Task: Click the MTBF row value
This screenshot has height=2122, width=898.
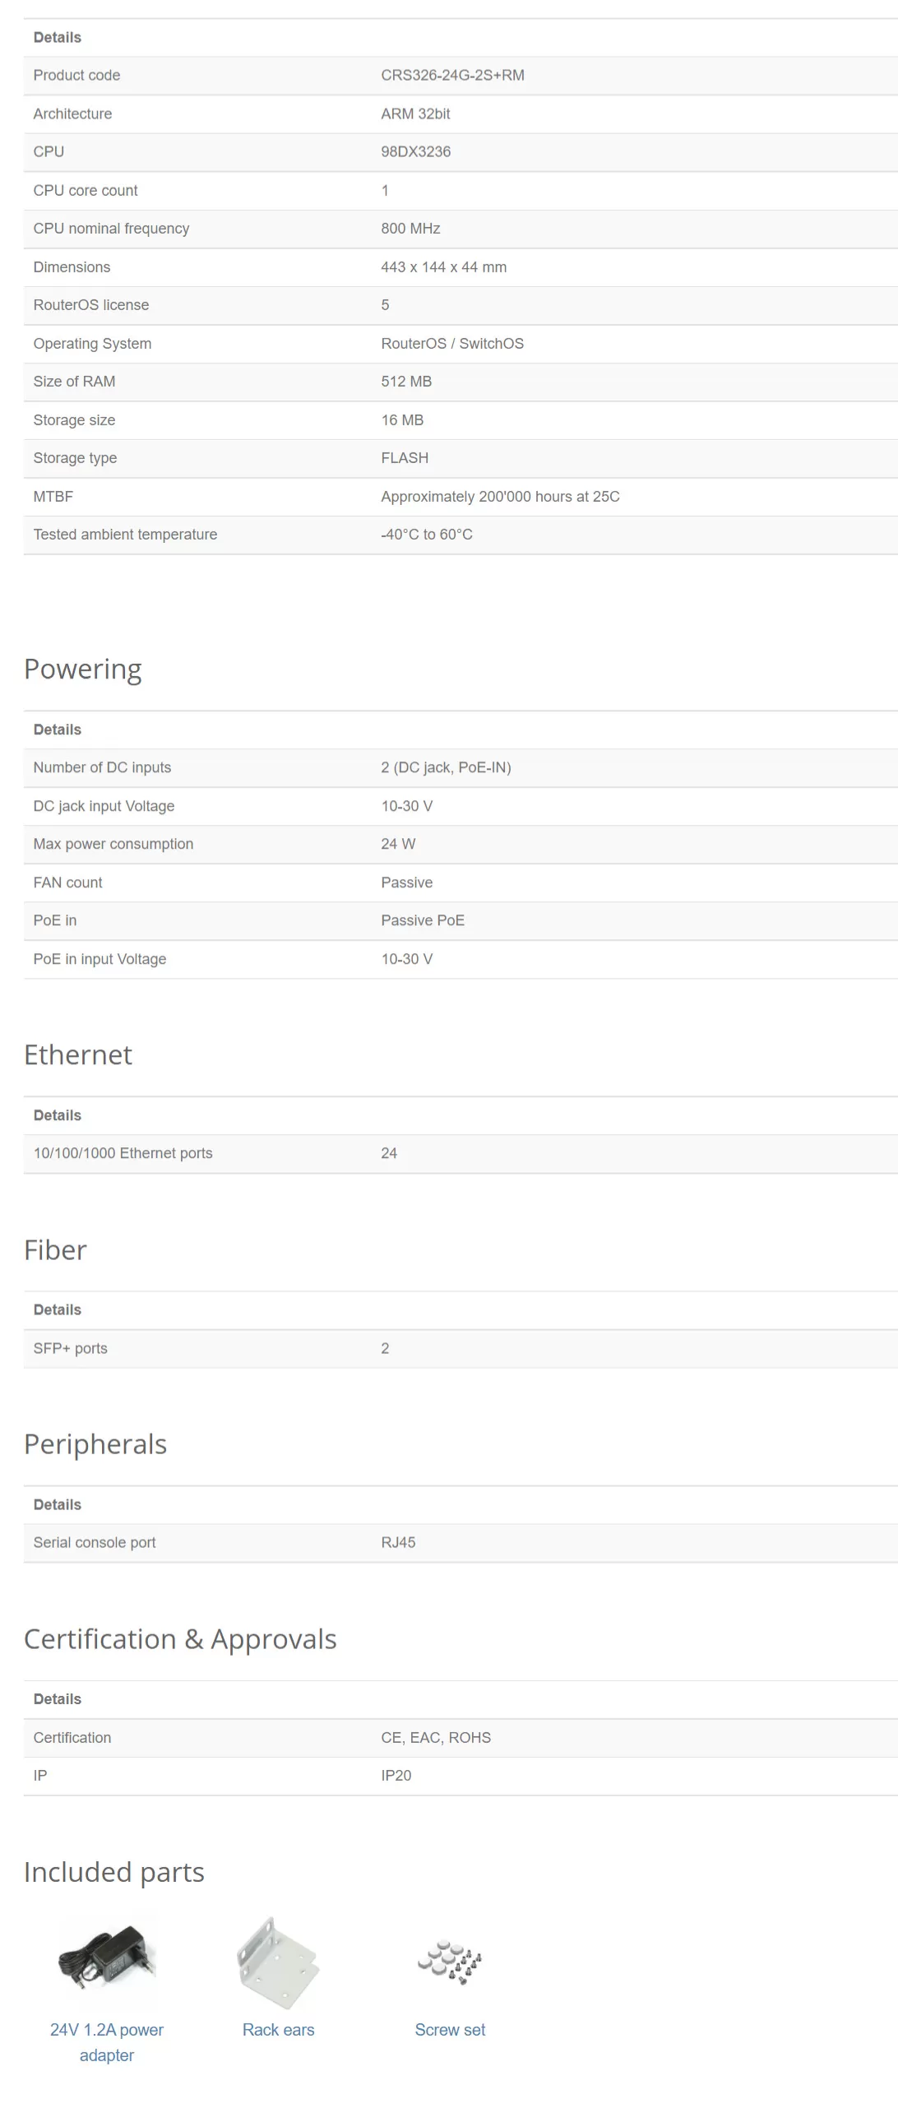Action: 500,497
